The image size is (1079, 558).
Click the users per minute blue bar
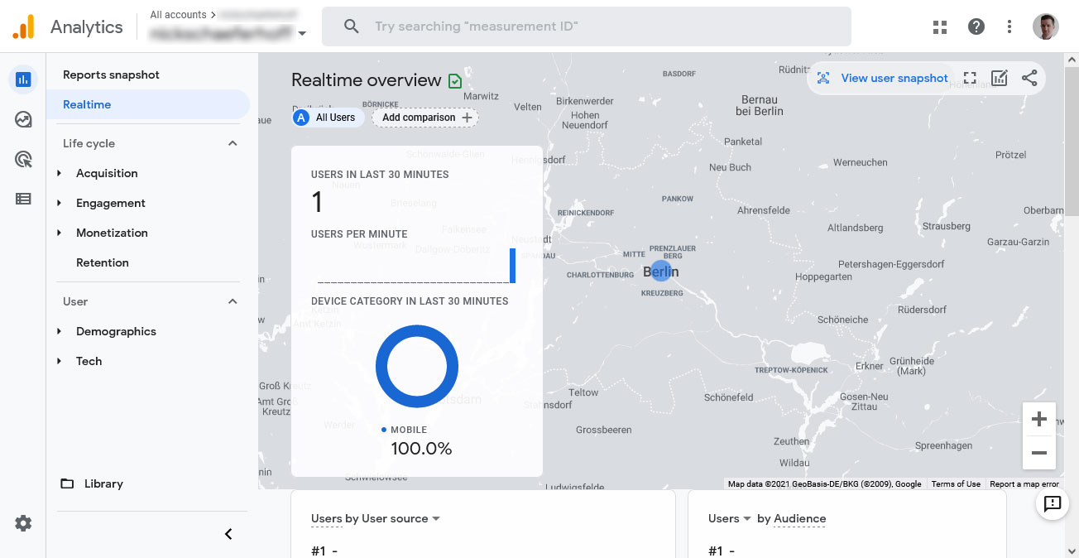(512, 266)
